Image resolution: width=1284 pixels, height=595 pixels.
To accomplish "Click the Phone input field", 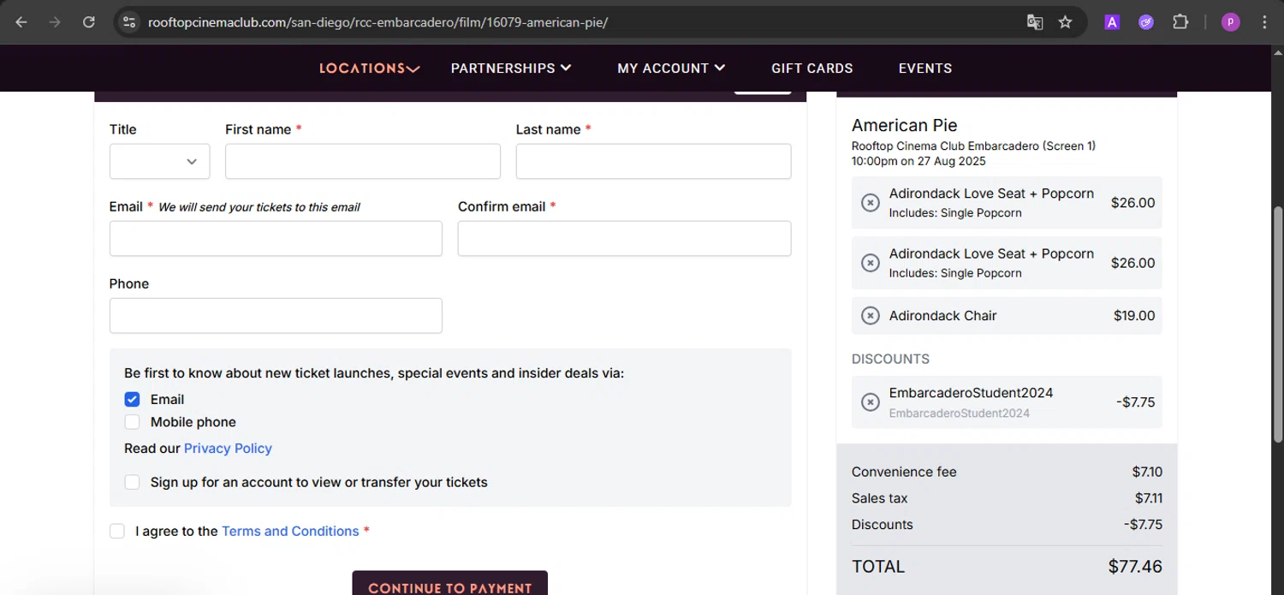I will pos(276,315).
